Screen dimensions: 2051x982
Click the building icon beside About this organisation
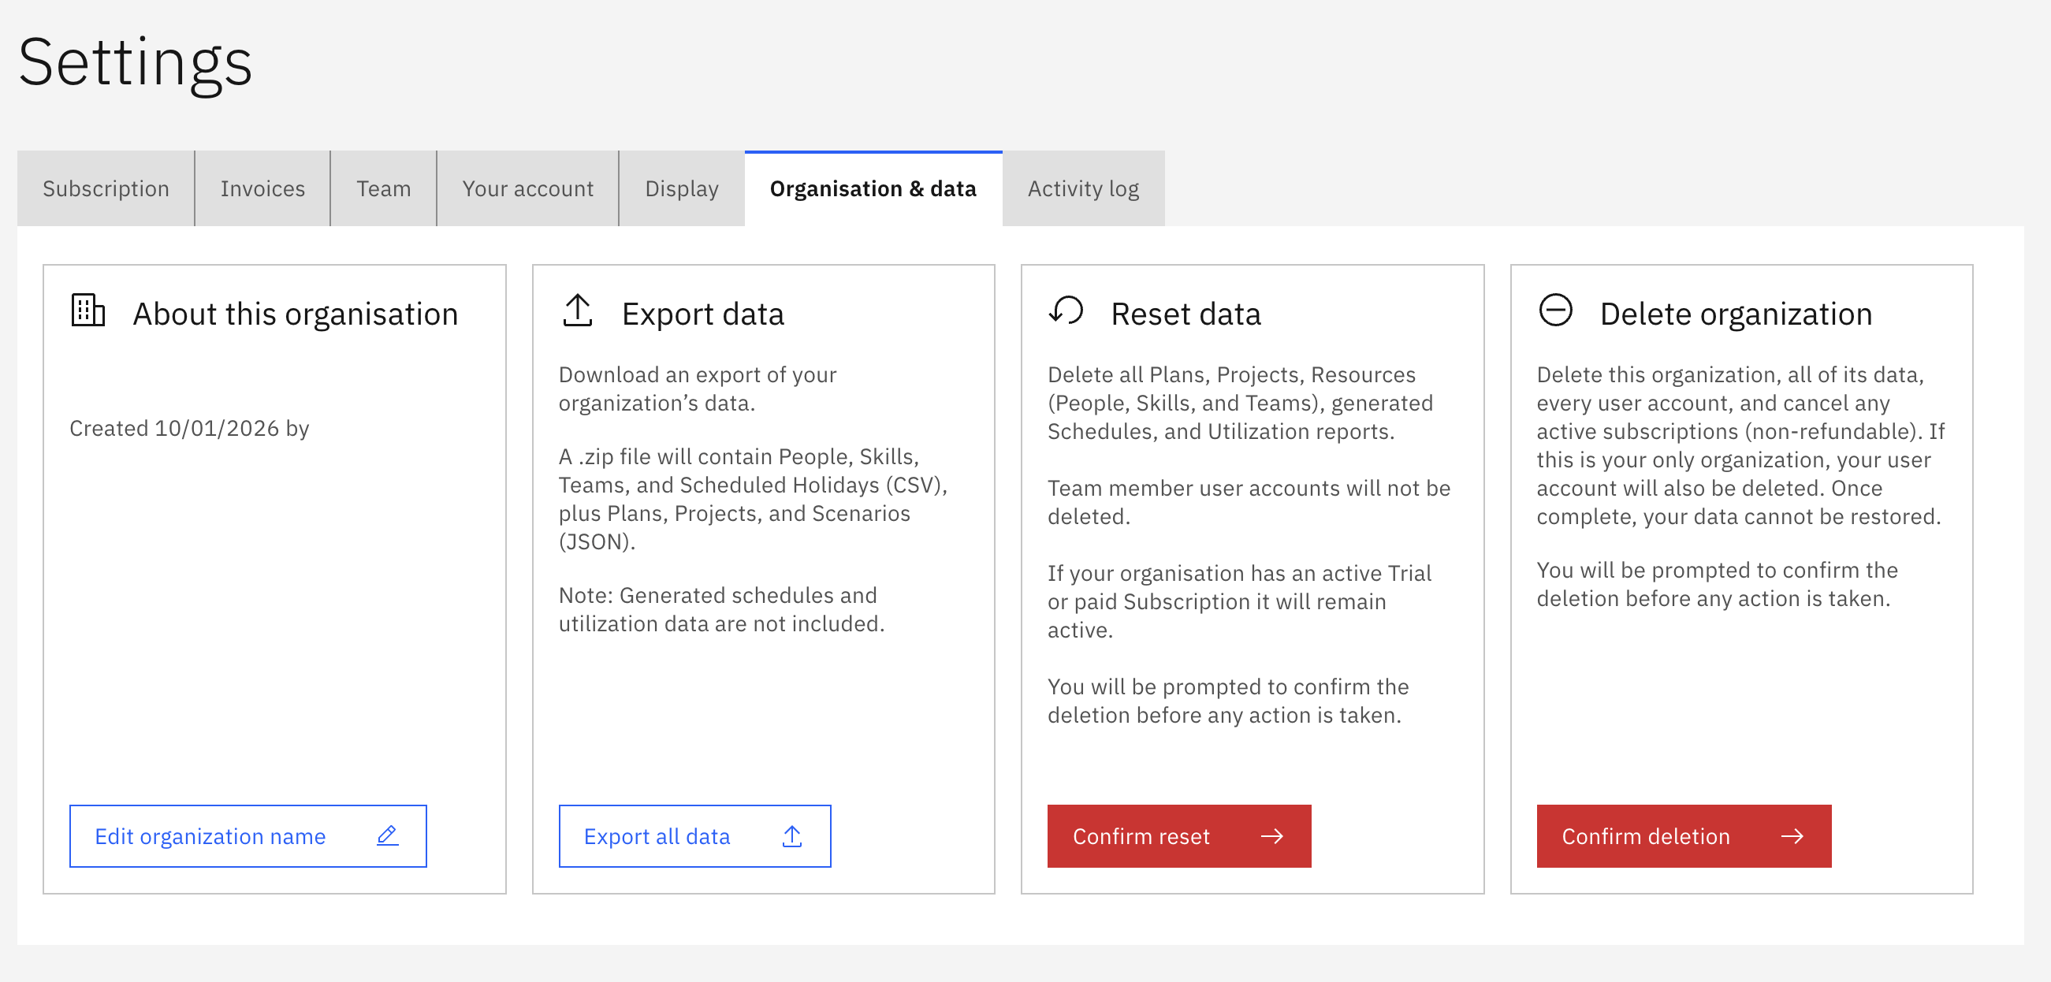(87, 311)
